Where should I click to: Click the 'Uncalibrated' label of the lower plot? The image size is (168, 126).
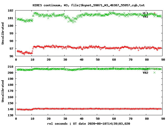(x=3, y=91)
